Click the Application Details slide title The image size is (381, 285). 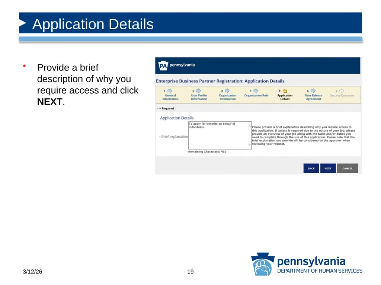[93, 24]
